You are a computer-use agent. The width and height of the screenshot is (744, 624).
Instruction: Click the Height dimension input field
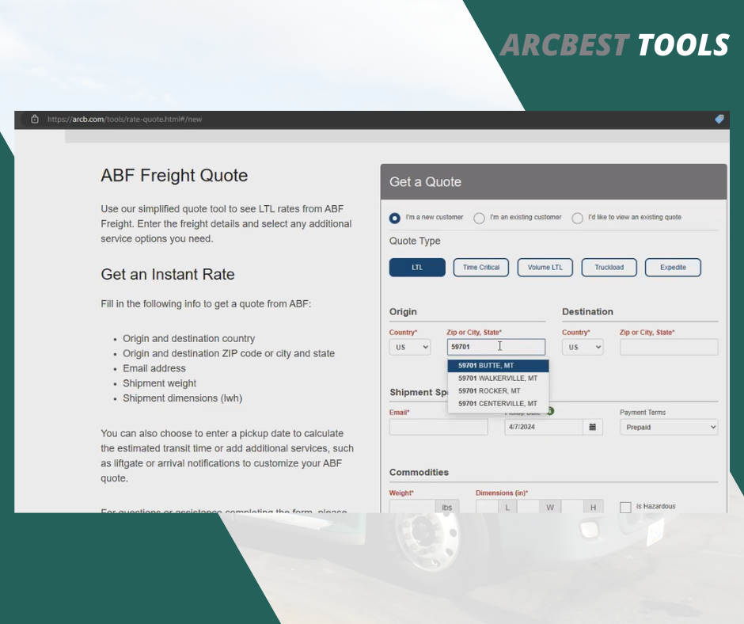[x=571, y=506]
